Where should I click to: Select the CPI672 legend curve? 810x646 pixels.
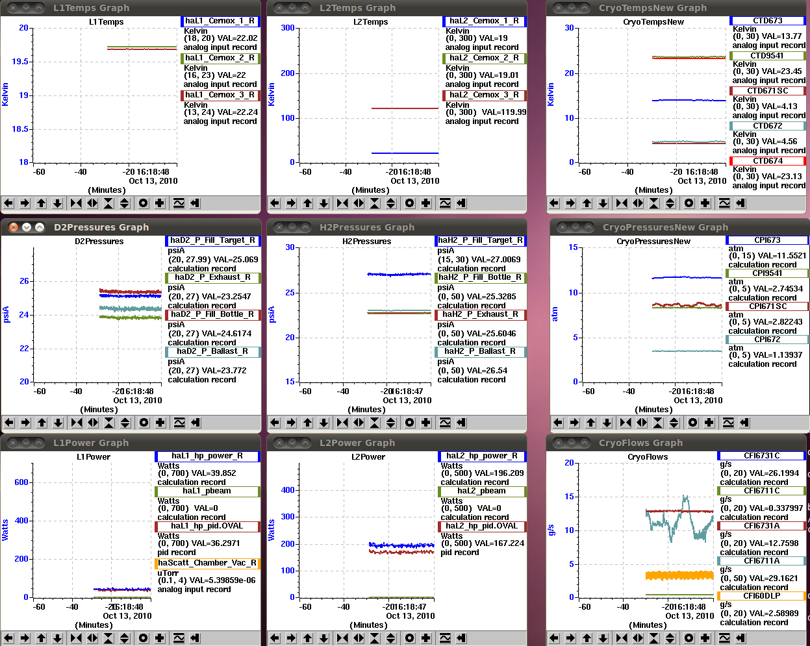[767, 340]
